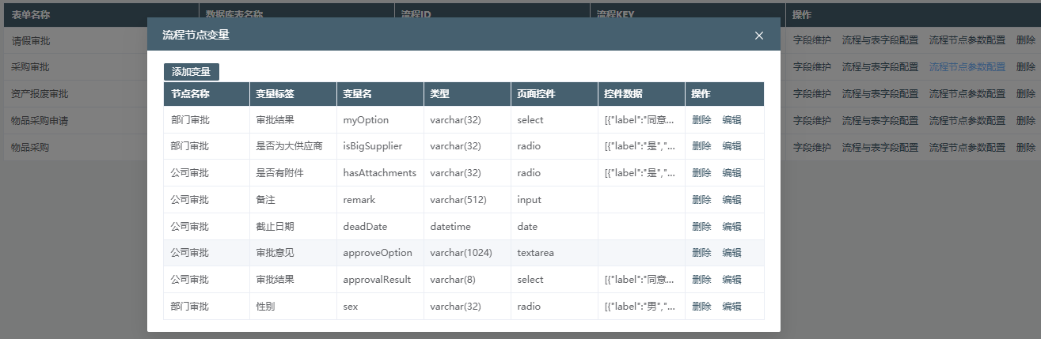1041x339 pixels.
Task: Edit the myOption variable row
Action: tap(731, 120)
